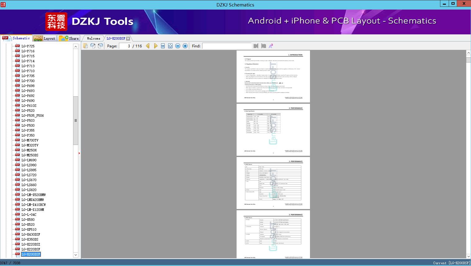471x266 pixels.
Task: Open the LG-P505_P506 schematic
Action: [x=33, y=116]
